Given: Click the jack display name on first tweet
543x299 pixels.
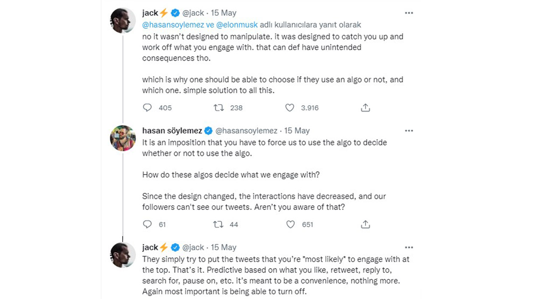Looking at the screenshot, I should (150, 13).
